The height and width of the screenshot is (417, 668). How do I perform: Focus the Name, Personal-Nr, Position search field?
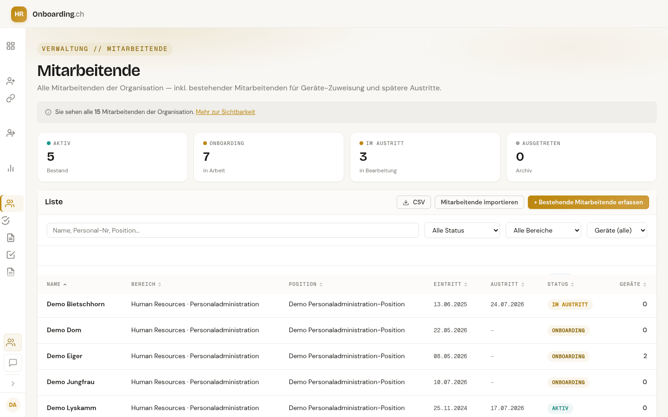233,230
